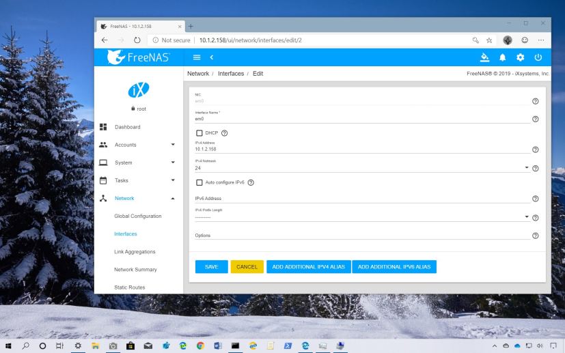Show help for IPv4 Netmask field

click(536, 168)
